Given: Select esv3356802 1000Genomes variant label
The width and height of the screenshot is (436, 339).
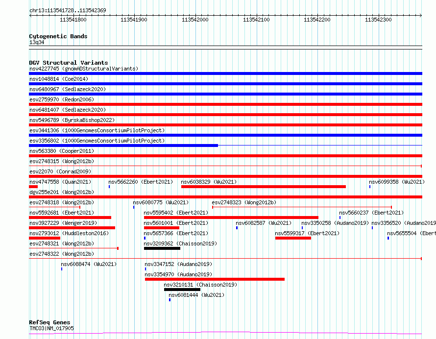Looking at the screenshot, I should click(x=97, y=141).
